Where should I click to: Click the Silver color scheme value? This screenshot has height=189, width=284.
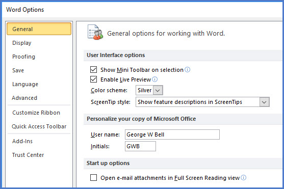point(144,90)
